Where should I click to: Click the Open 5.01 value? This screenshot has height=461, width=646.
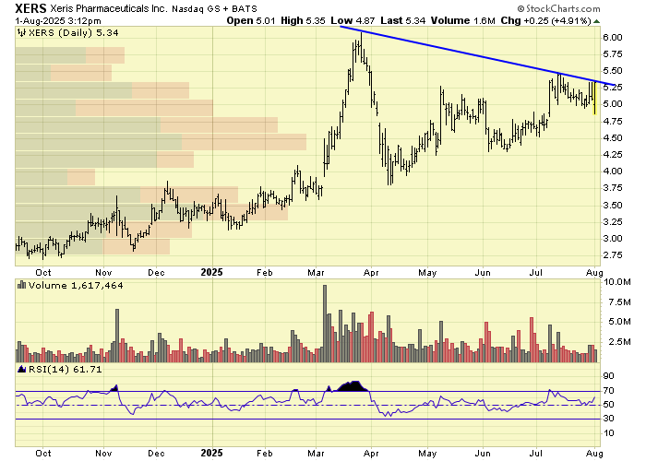251,20
